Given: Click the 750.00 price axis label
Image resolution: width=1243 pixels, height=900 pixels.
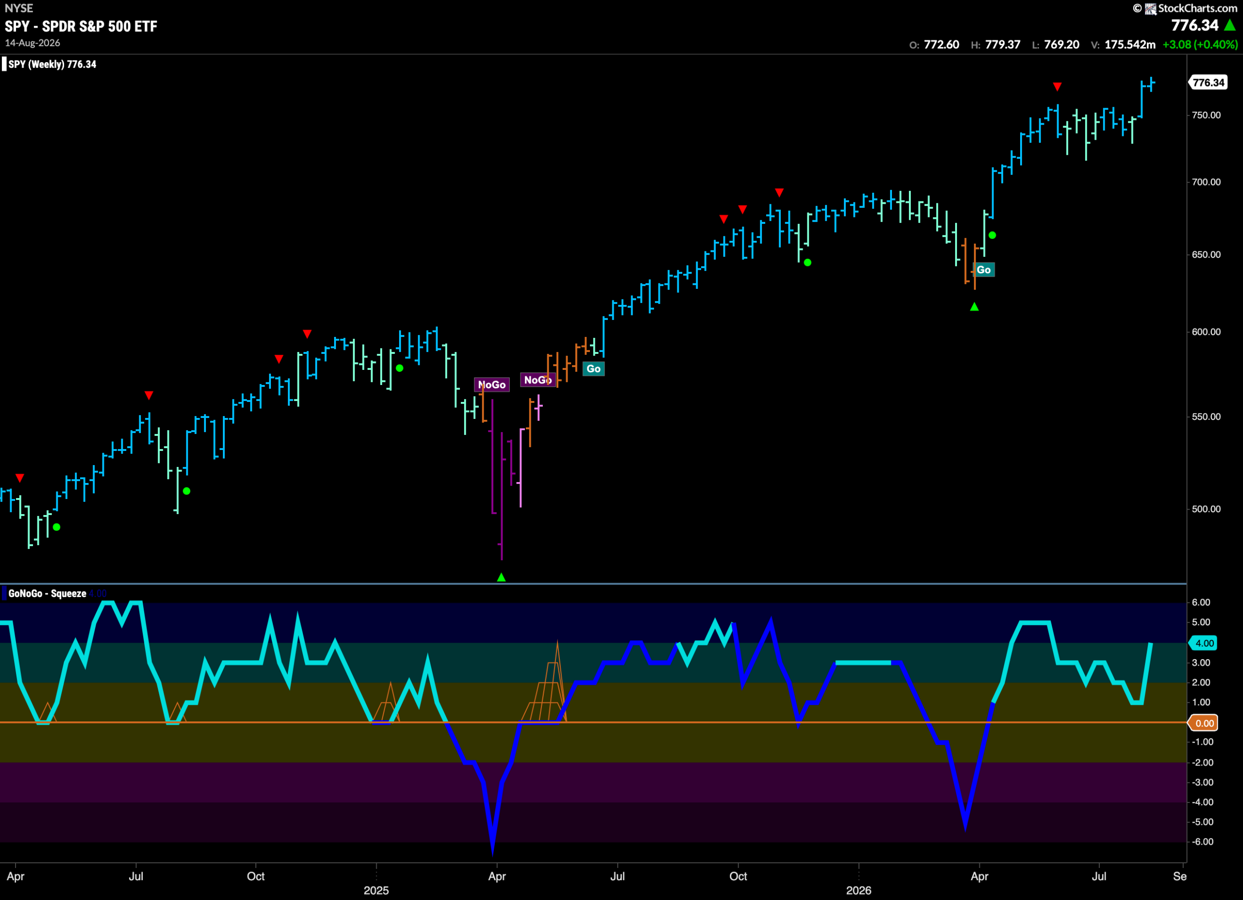Looking at the screenshot, I should (1206, 115).
